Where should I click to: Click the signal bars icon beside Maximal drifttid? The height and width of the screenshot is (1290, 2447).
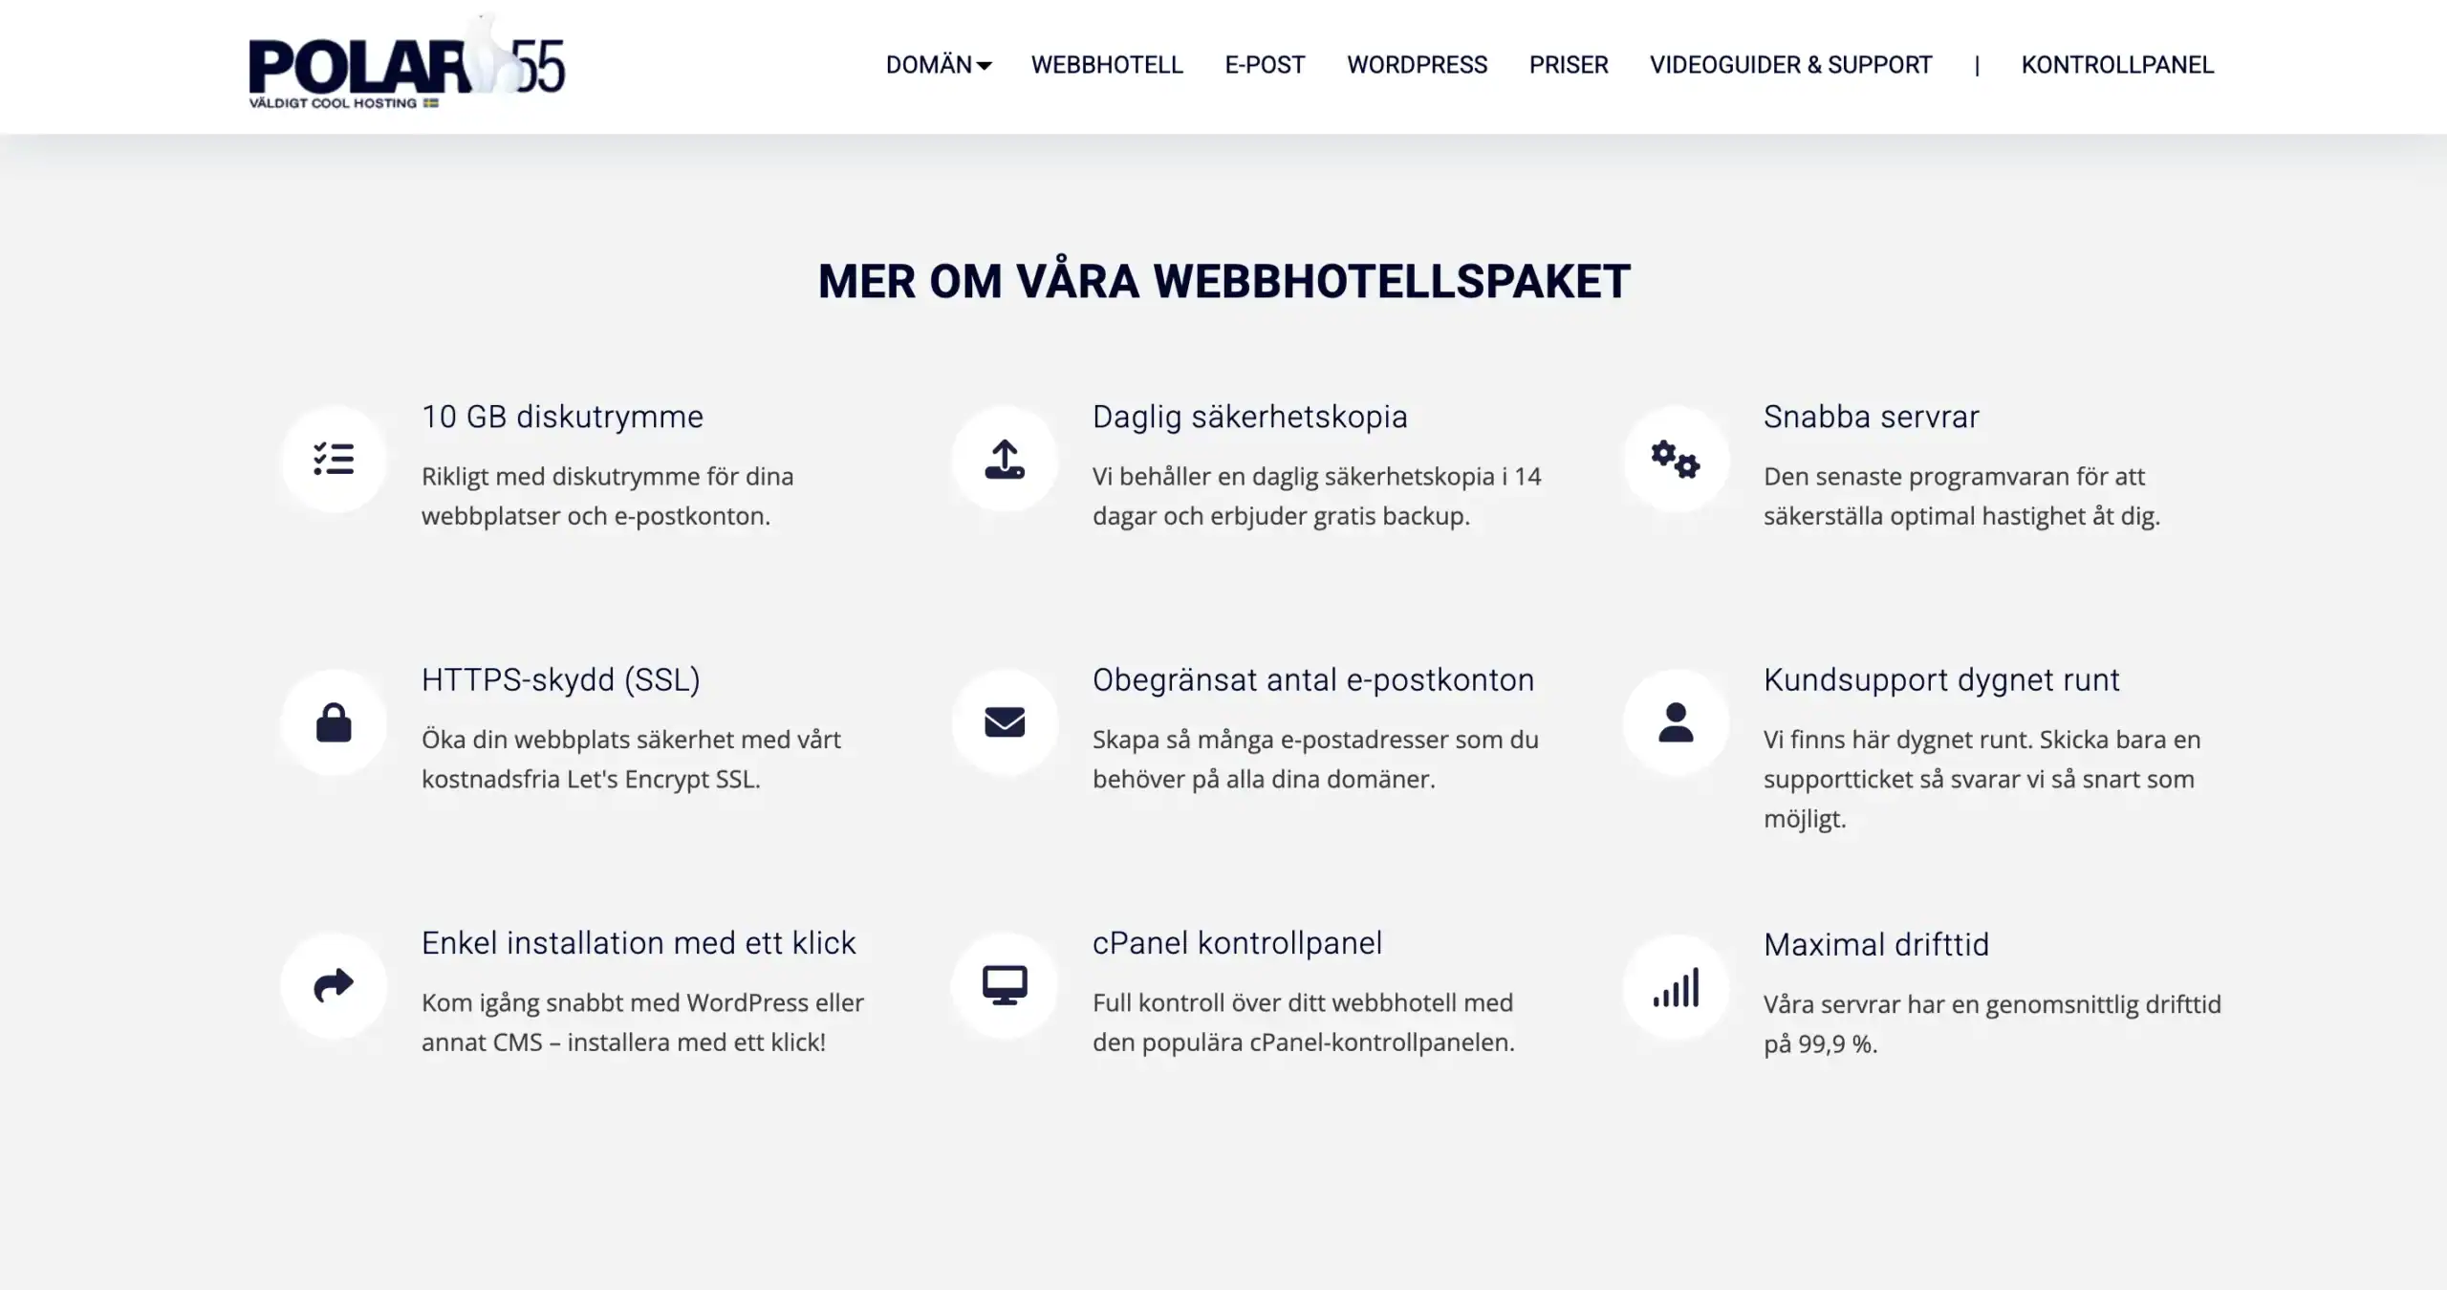[x=1676, y=987]
